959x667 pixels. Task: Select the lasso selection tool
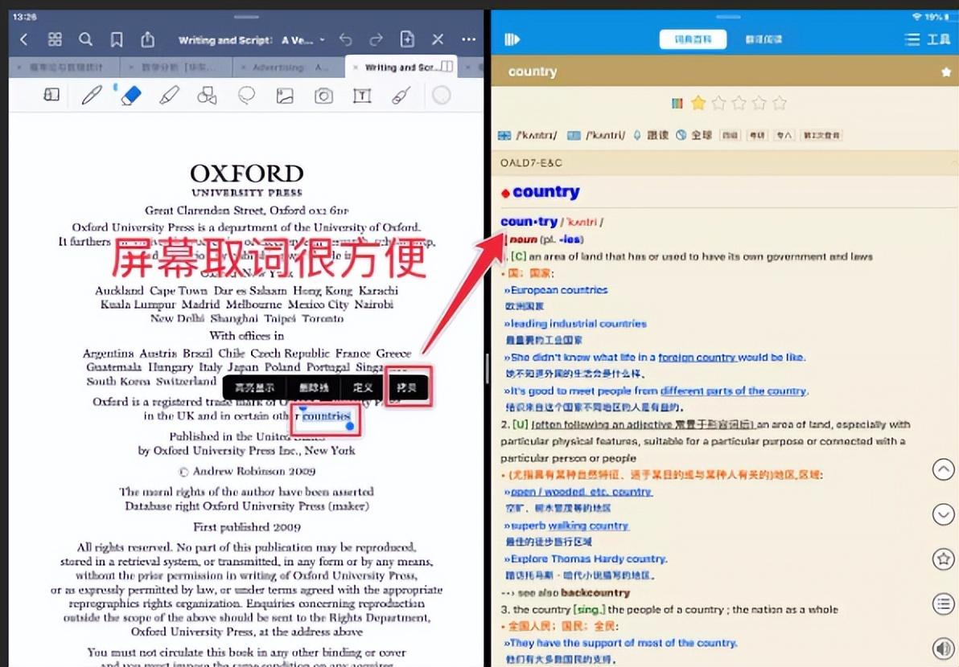[246, 96]
